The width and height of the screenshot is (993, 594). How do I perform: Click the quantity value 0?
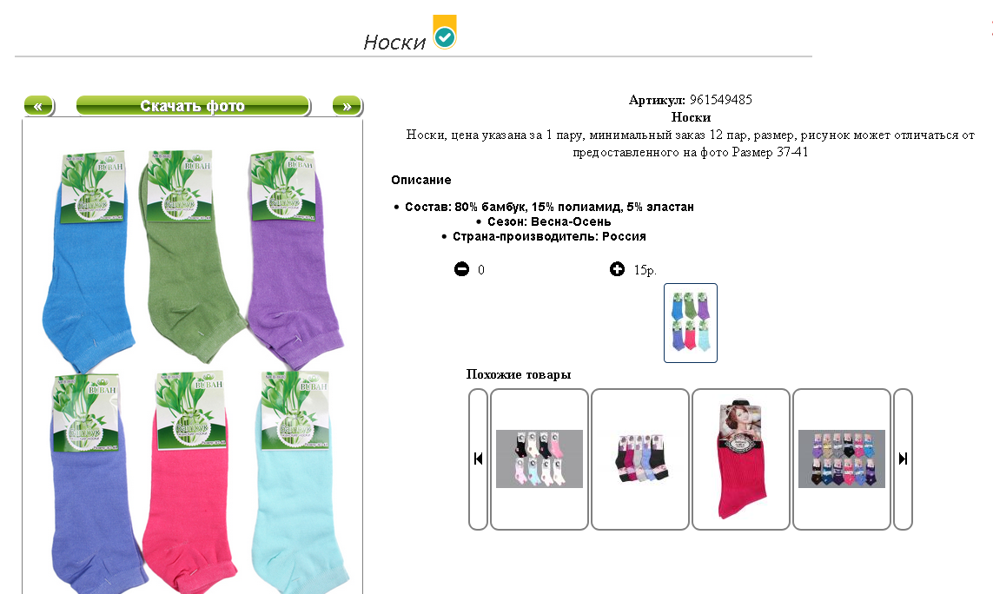481,270
